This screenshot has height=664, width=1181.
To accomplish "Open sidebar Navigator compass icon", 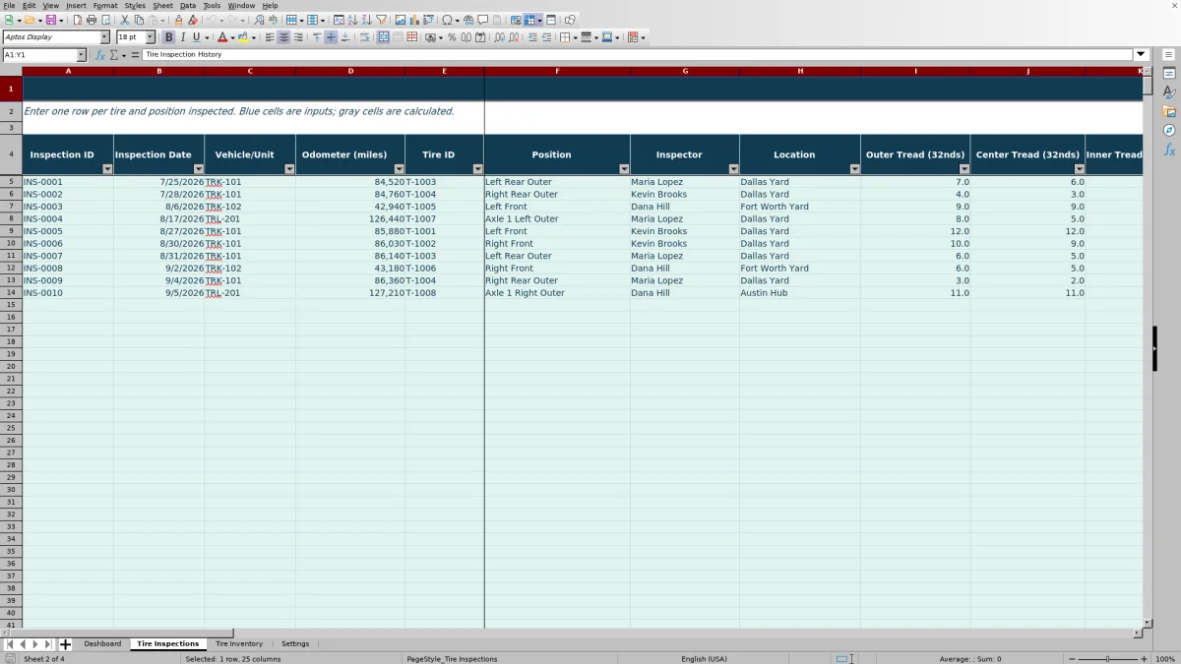I will 1169,130.
